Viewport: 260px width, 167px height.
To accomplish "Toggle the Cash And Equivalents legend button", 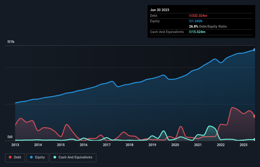I will click(73, 157).
